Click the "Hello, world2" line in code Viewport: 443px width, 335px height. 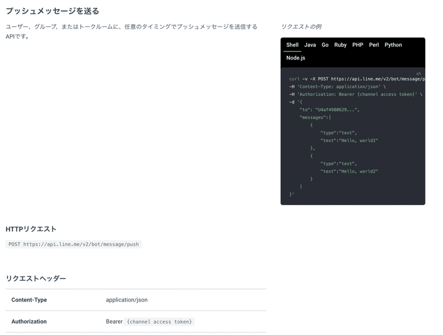[349, 171]
